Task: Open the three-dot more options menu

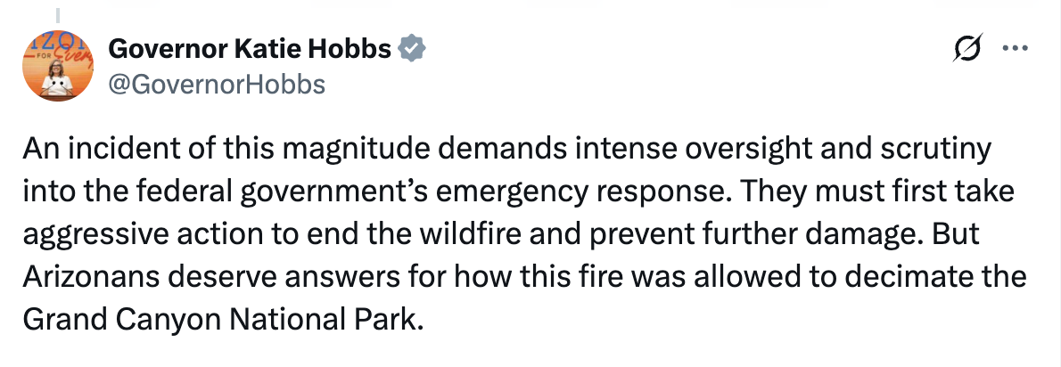Action: pyautogui.click(x=1015, y=49)
